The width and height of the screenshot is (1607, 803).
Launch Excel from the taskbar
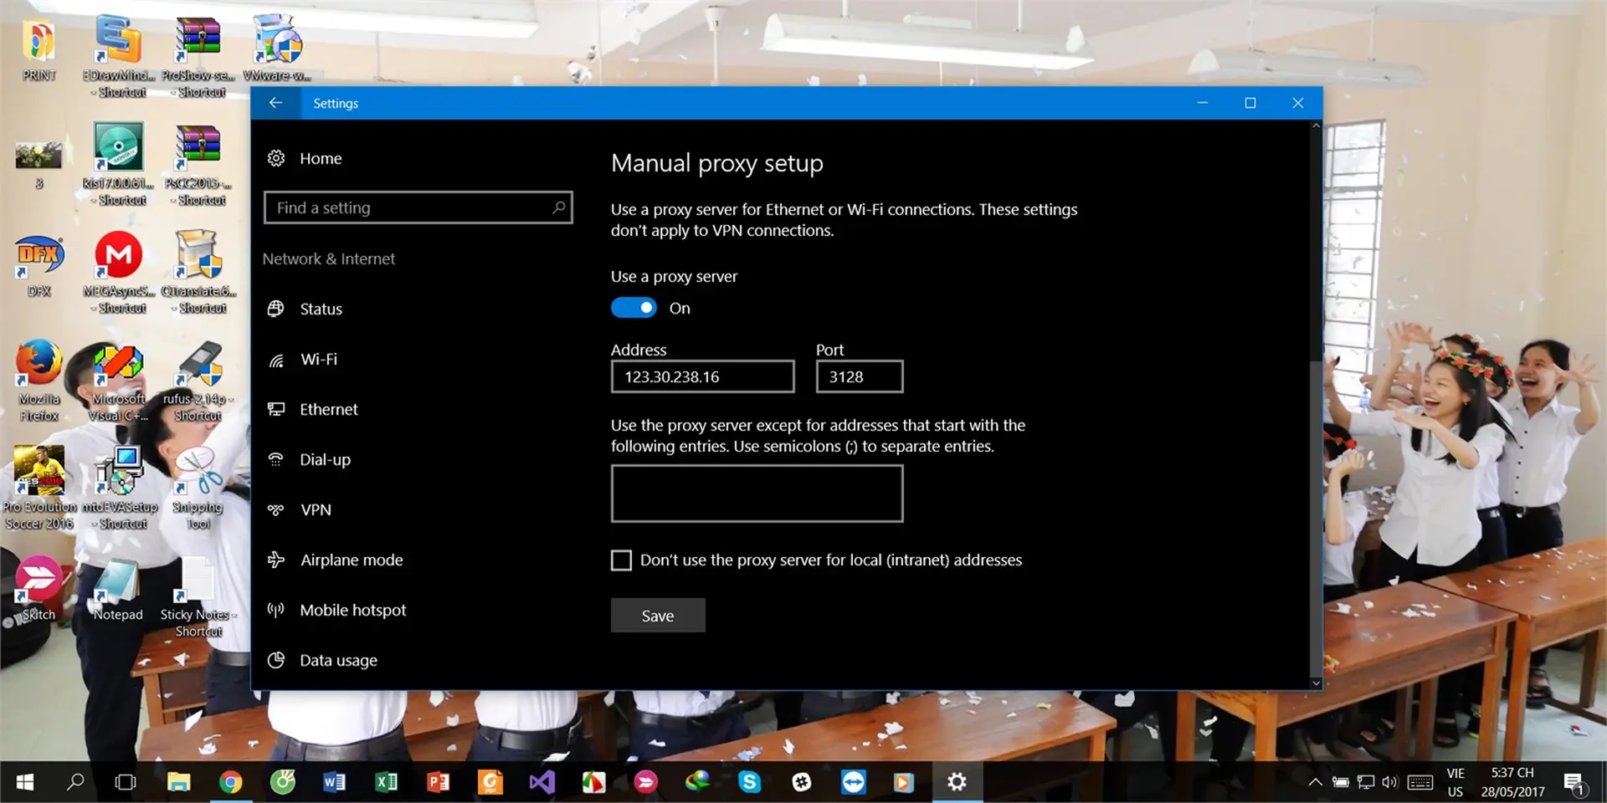(387, 781)
